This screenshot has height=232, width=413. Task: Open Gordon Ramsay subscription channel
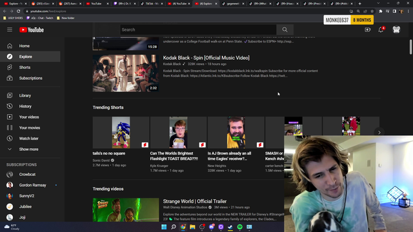coord(30,185)
